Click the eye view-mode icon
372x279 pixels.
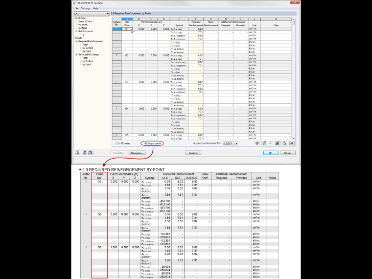[x=292, y=143]
